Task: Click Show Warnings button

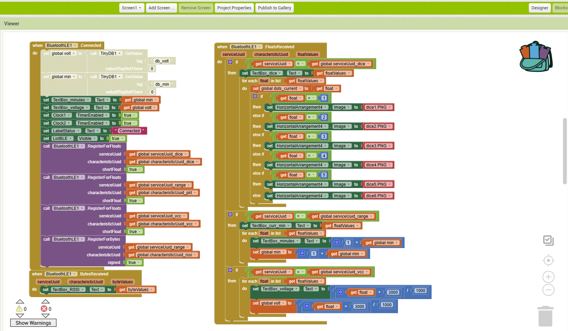Action: [33, 323]
